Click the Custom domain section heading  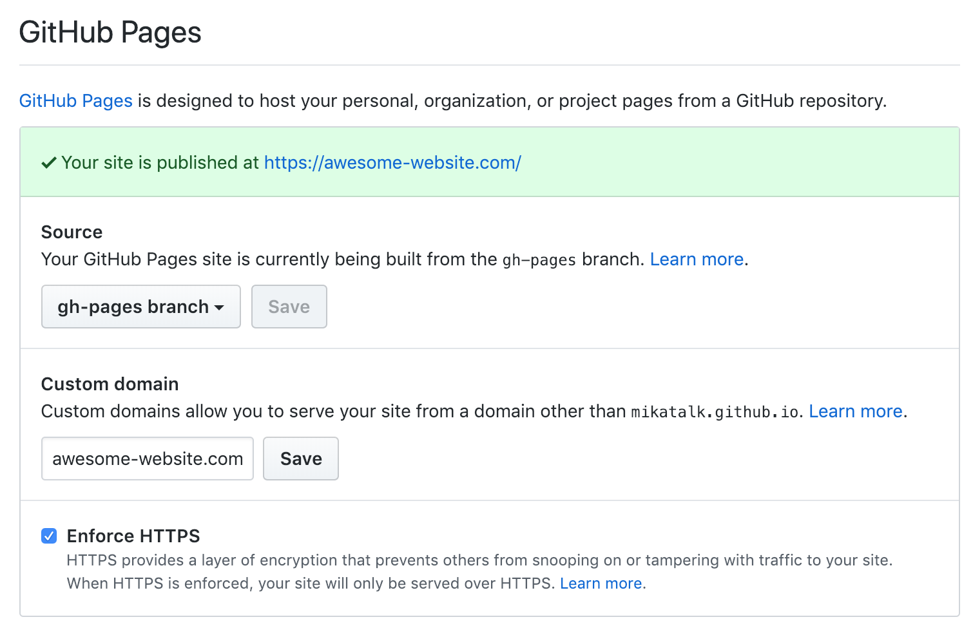(110, 384)
